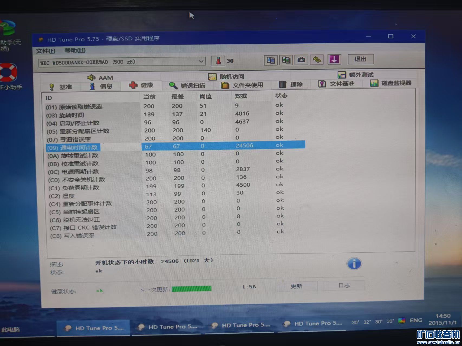Click the HD Tune Pro title bar app icon
This screenshot has width=462, height=346.
click(x=41, y=40)
